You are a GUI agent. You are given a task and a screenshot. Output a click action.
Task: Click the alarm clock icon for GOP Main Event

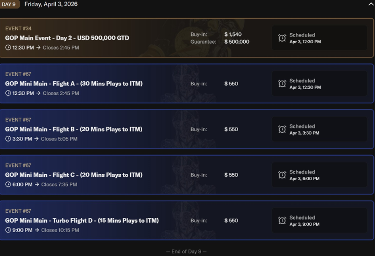pos(282,38)
